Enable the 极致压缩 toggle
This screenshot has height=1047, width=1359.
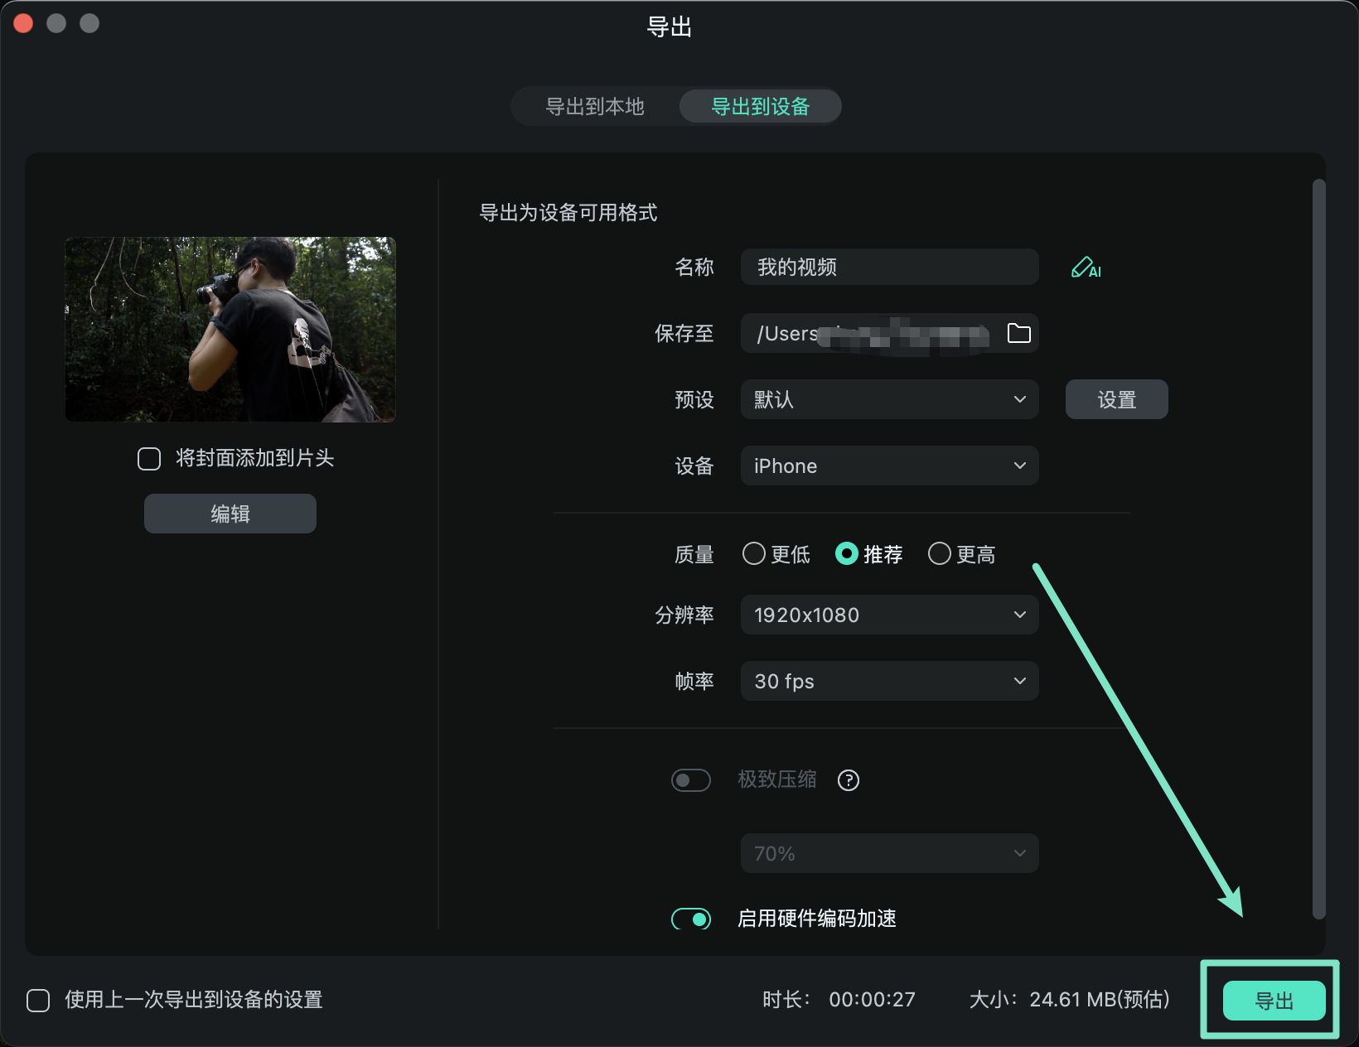coord(690,779)
